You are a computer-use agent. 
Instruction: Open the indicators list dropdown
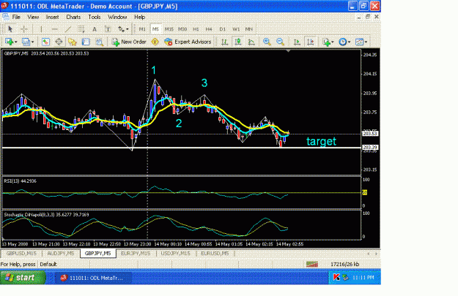pos(328,42)
